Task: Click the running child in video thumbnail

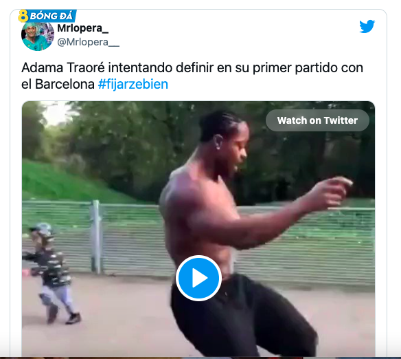Action: pyautogui.click(x=52, y=273)
